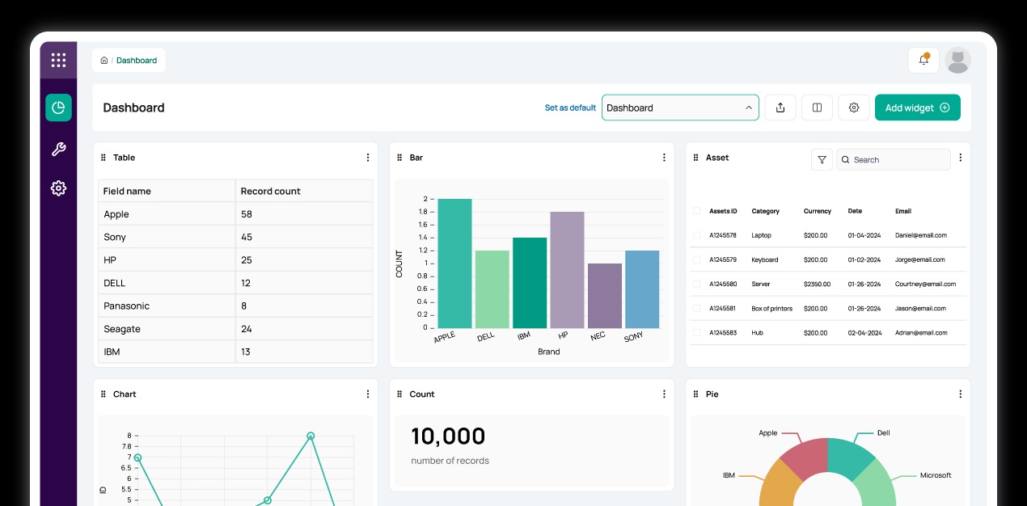Click the peak data point at 8 in Chart
Screen dimensions: 1027x506
[311, 436]
